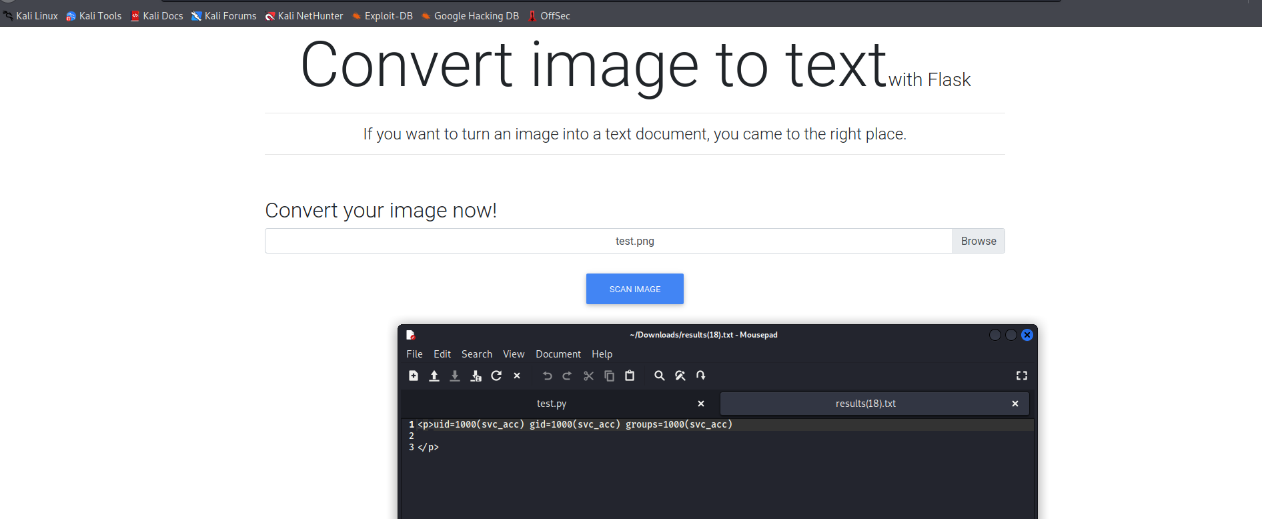Screen dimensions: 1262x519
Task: Click the Undo arrow icon
Action: [547, 376]
